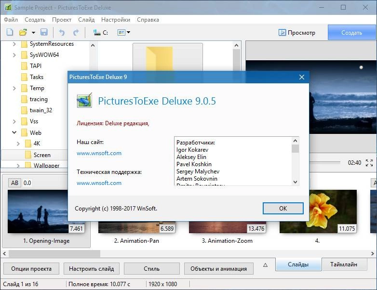Click the SysWOW64 folder icon
The height and width of the screenshot is (290, 377).
click(24, 55)
